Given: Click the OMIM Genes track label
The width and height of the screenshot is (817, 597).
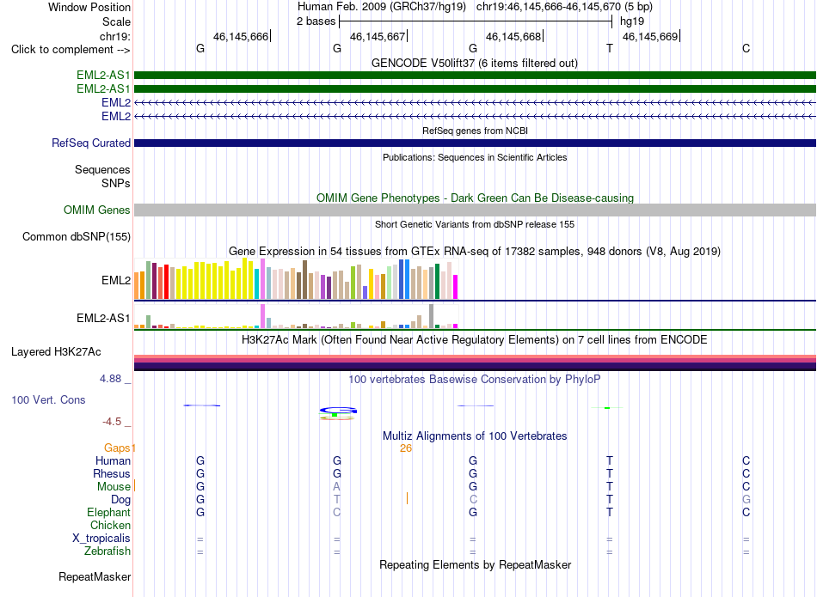Looking at the screenshot, I should pos(97,210).
